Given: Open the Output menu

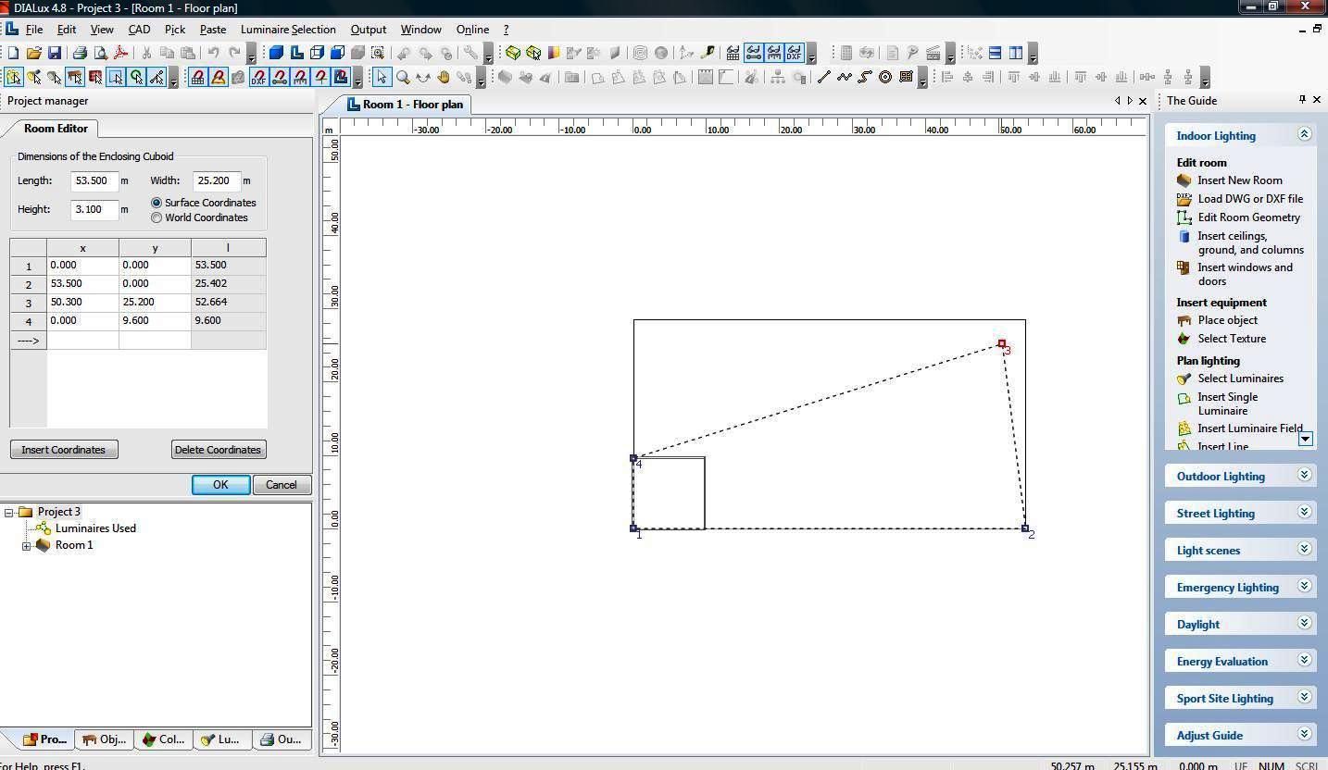Looking at the screenshot, I should 369,30.
